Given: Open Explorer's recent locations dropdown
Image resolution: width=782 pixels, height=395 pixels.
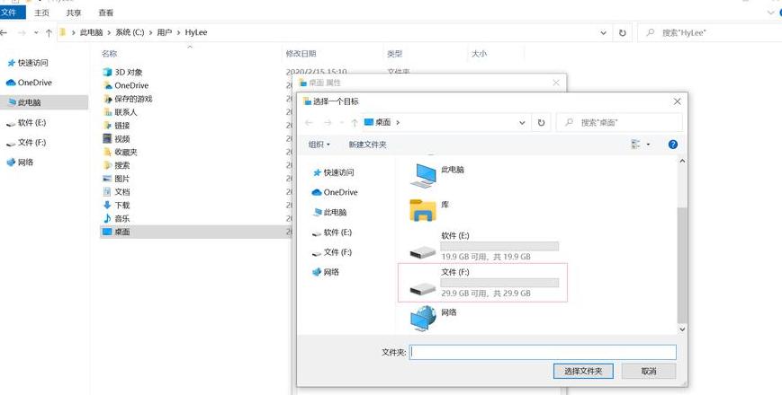Looking at the screenshot, I should 36,33.
